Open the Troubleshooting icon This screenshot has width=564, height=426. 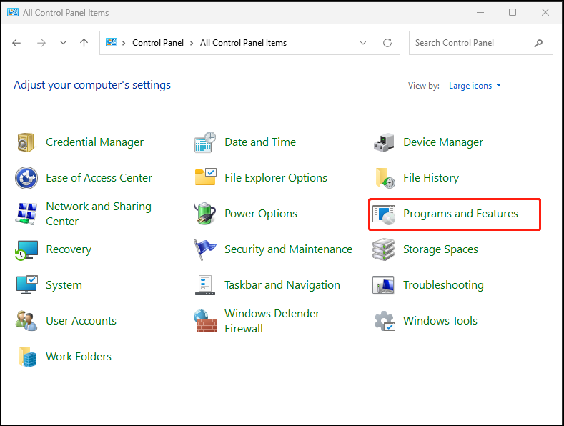tap(383, 285)
